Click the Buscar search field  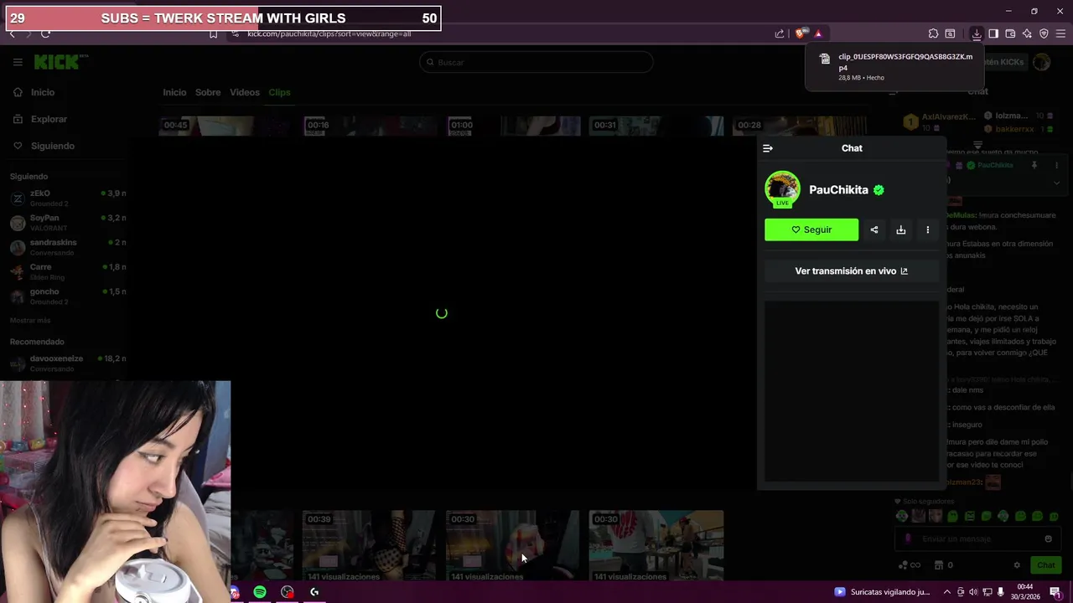[536, 62]
